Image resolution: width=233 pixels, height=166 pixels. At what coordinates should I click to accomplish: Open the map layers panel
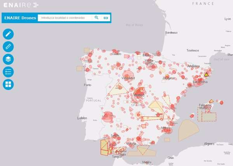click(8, 59)
